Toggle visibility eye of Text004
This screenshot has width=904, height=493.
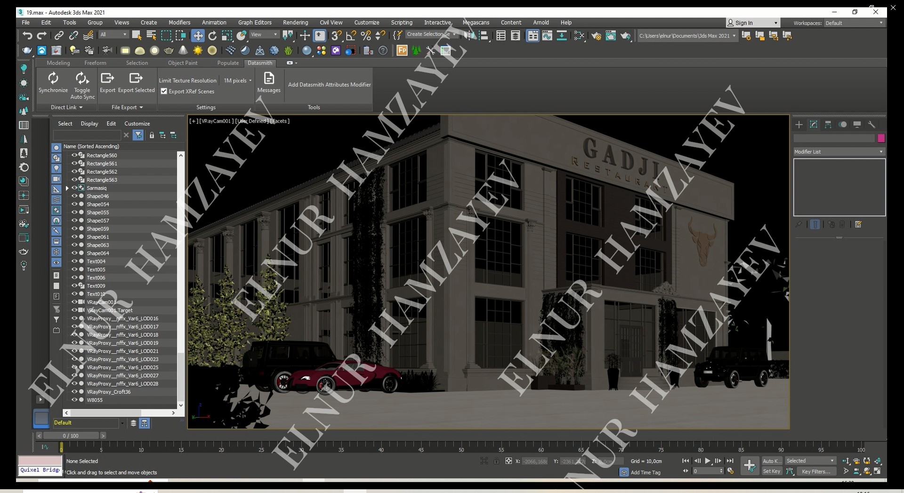(74, 261)
